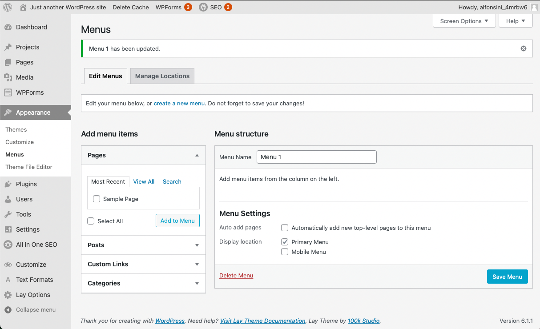Viewport: 540px width, 329px height.
Task: Expand the Custom Links section
Action: click(197, 264)
